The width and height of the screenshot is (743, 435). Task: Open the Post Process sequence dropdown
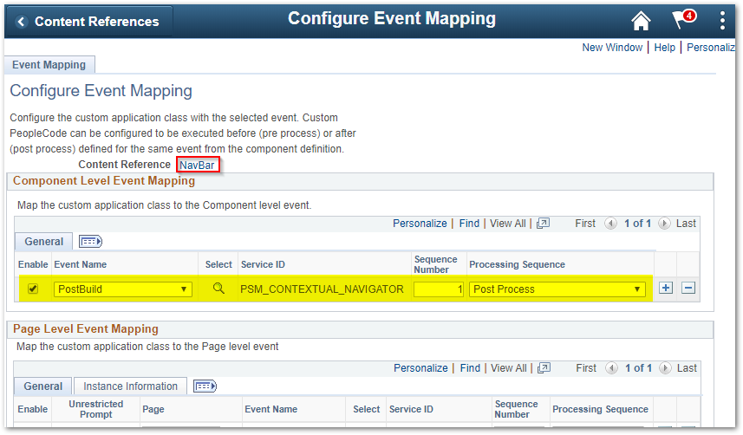[557, 289]
